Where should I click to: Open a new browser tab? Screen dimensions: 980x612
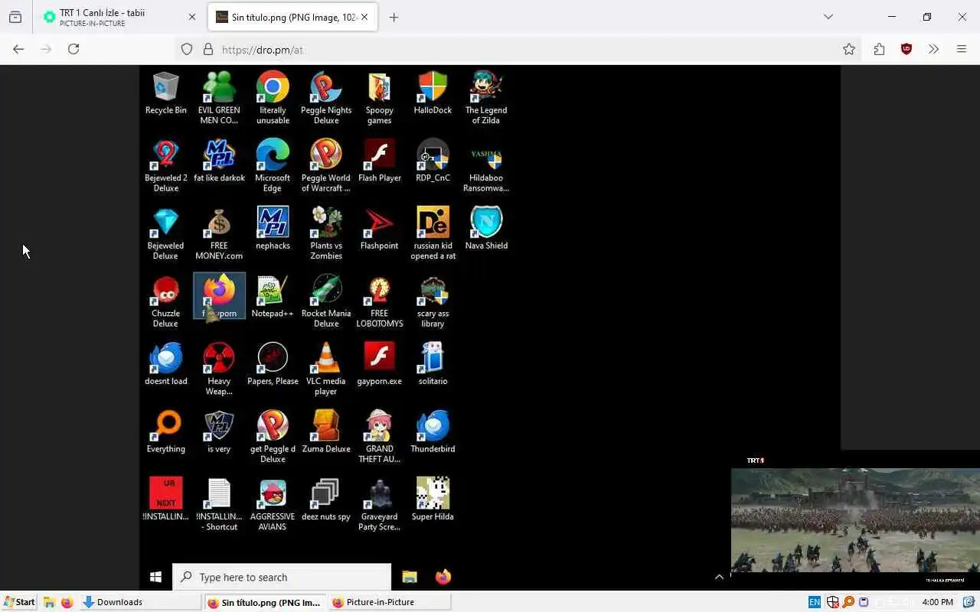[x=394, y=18]
